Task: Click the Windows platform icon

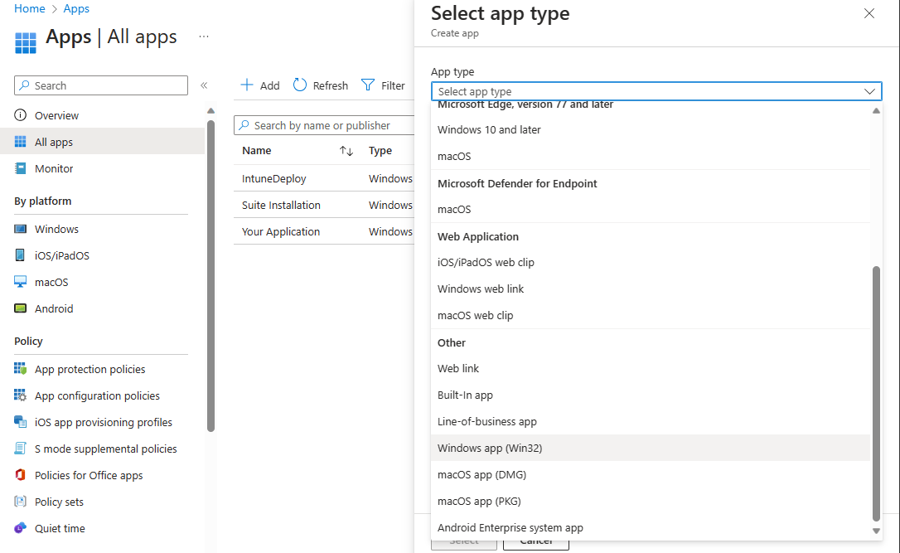Action: 20,229
